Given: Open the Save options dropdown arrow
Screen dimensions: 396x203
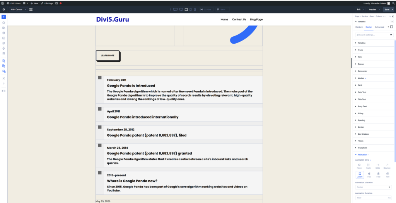Looking at the screenshot, I should (393, 9).
